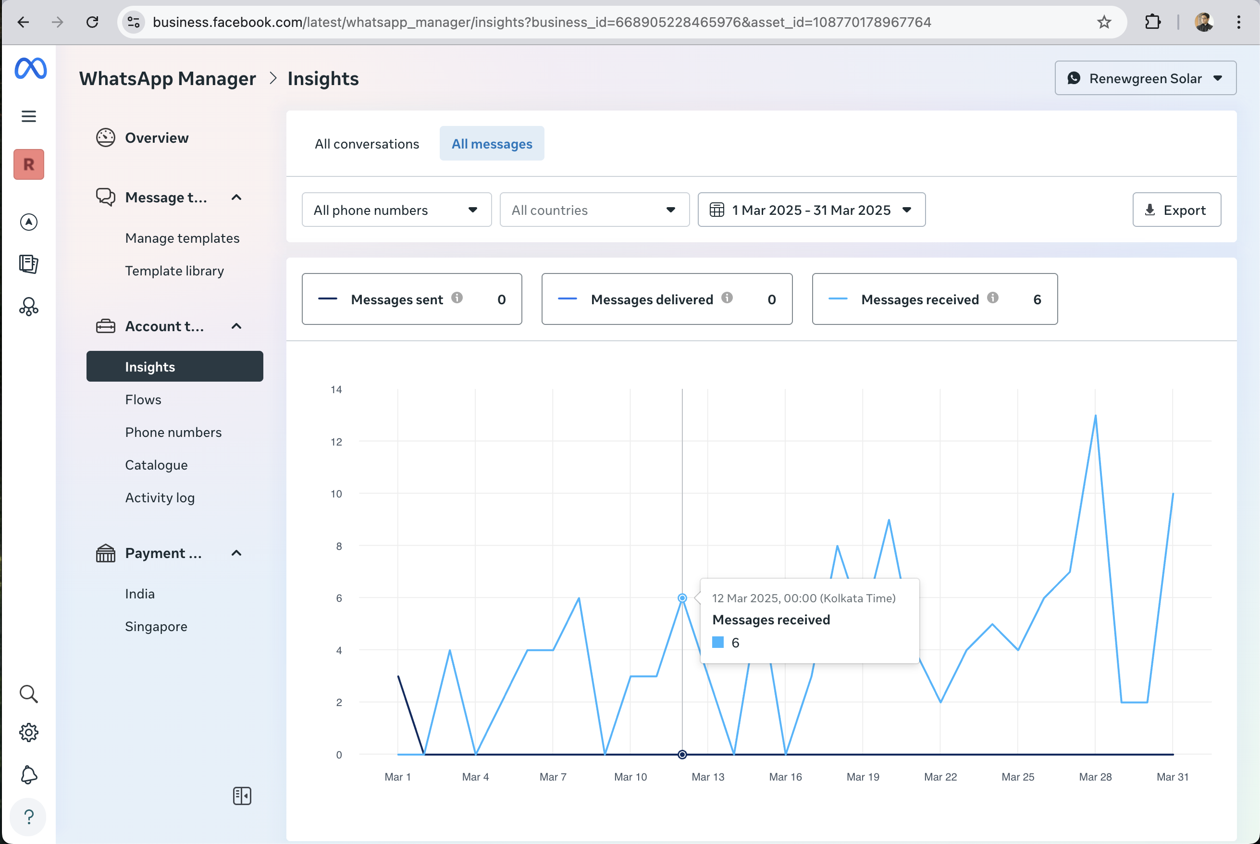Toggle the Messages delivered series card
Viewport: 1260px width, 844px height.
[667, 299]
